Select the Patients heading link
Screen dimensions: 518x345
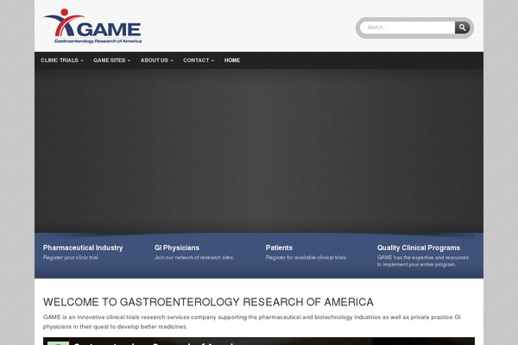[279, 248]
